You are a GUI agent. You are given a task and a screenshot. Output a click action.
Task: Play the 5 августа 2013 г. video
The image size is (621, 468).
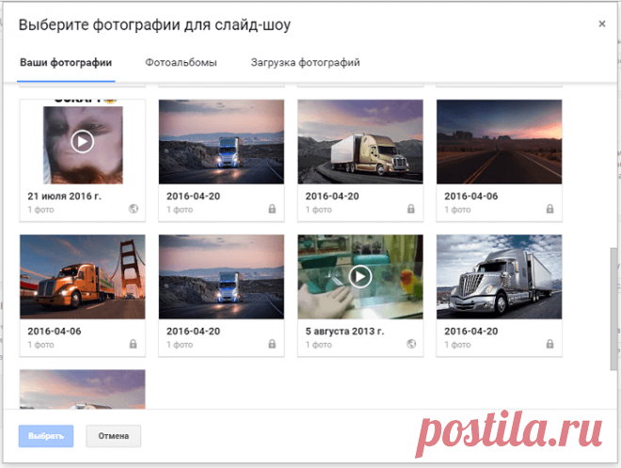[360, 276]
